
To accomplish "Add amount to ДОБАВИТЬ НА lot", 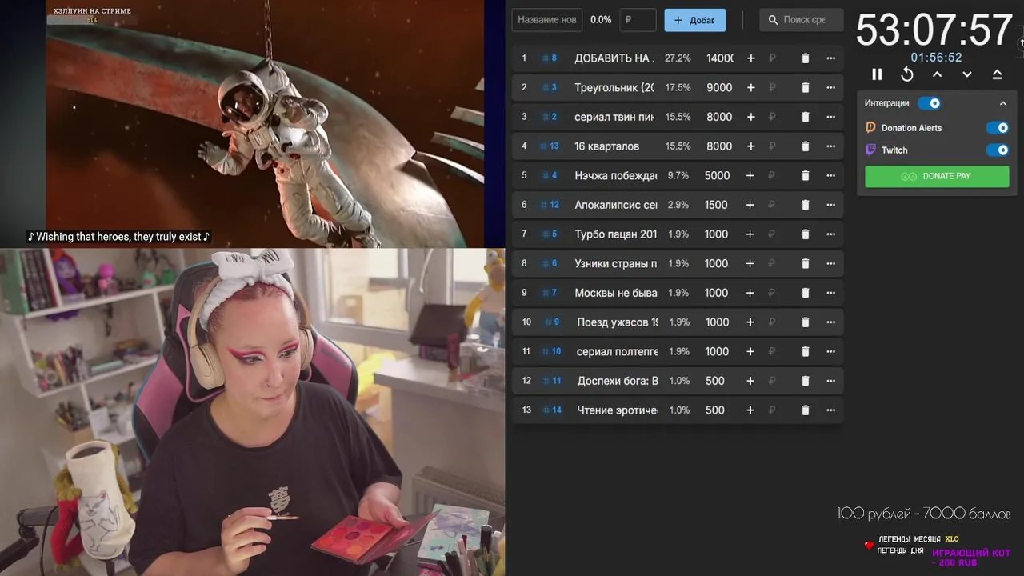I will point(750,58).
